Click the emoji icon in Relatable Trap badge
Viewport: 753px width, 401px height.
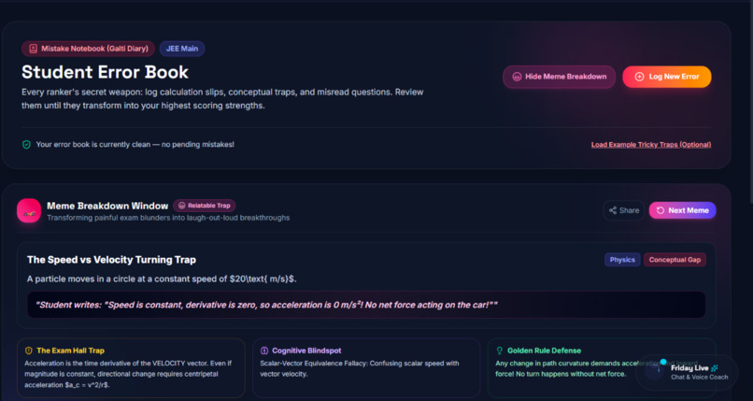click(x=182, y=206)
